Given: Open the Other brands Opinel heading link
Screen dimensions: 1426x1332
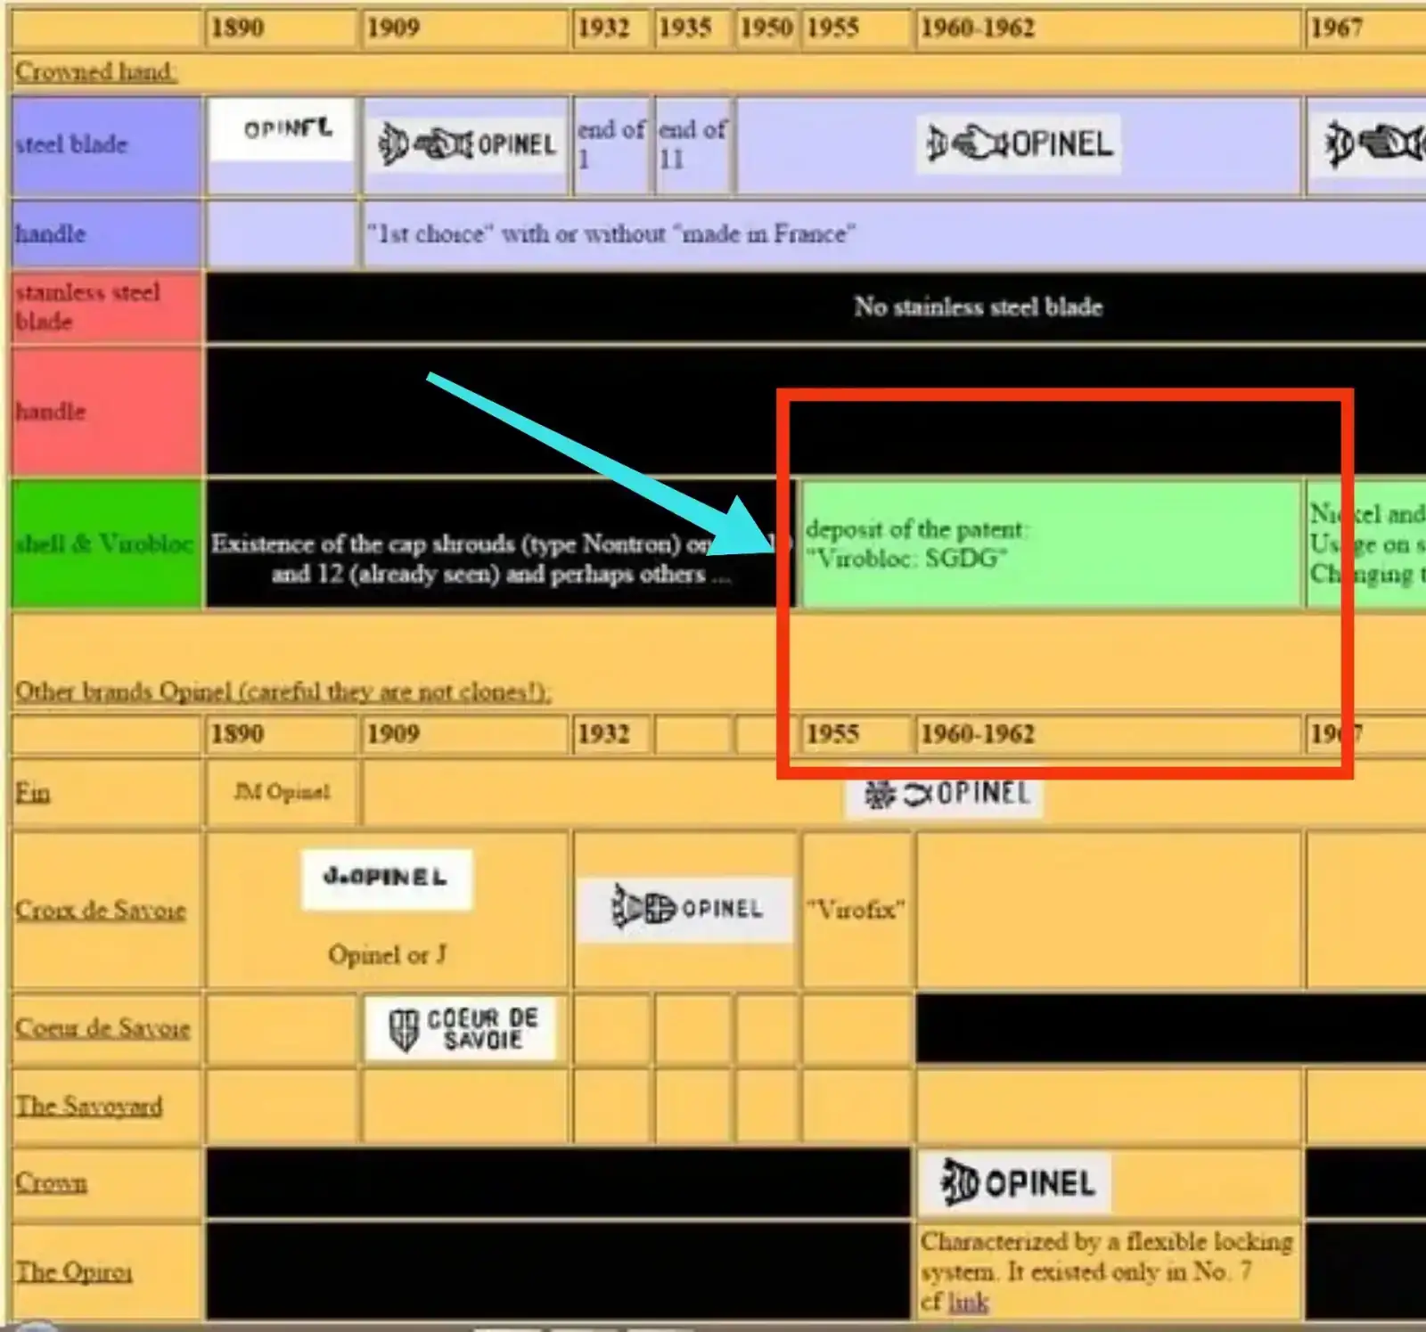Looking at the screenshot, I should [x=283, y=692].
